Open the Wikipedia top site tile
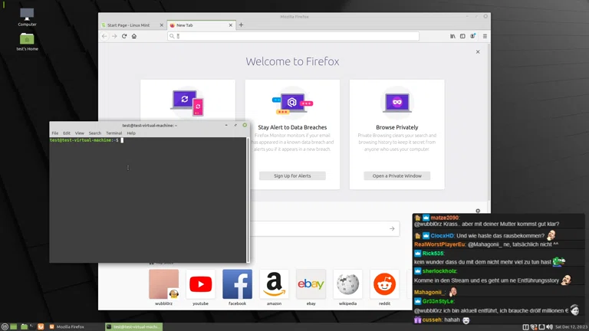 click(x=347, y=284)
